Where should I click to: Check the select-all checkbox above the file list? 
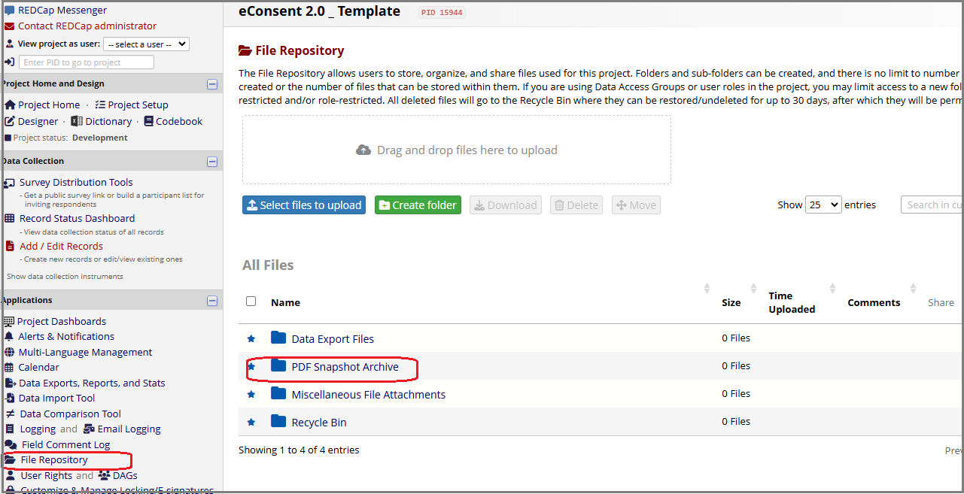click(x=251, y=300)
